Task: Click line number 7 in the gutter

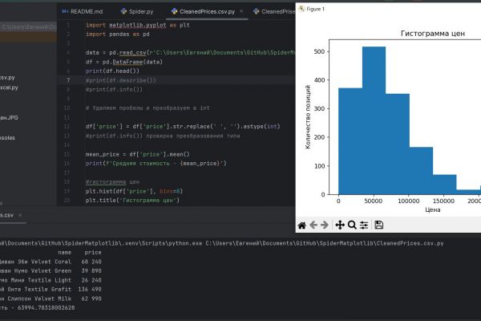Action: [68, 80]
